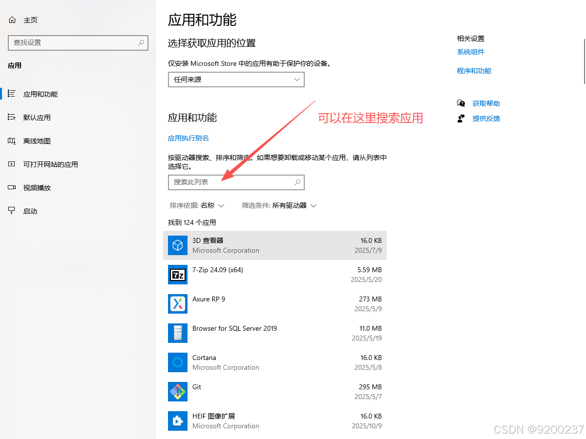
Task: Click the Git app icon
Action: [x=178, y=392]
